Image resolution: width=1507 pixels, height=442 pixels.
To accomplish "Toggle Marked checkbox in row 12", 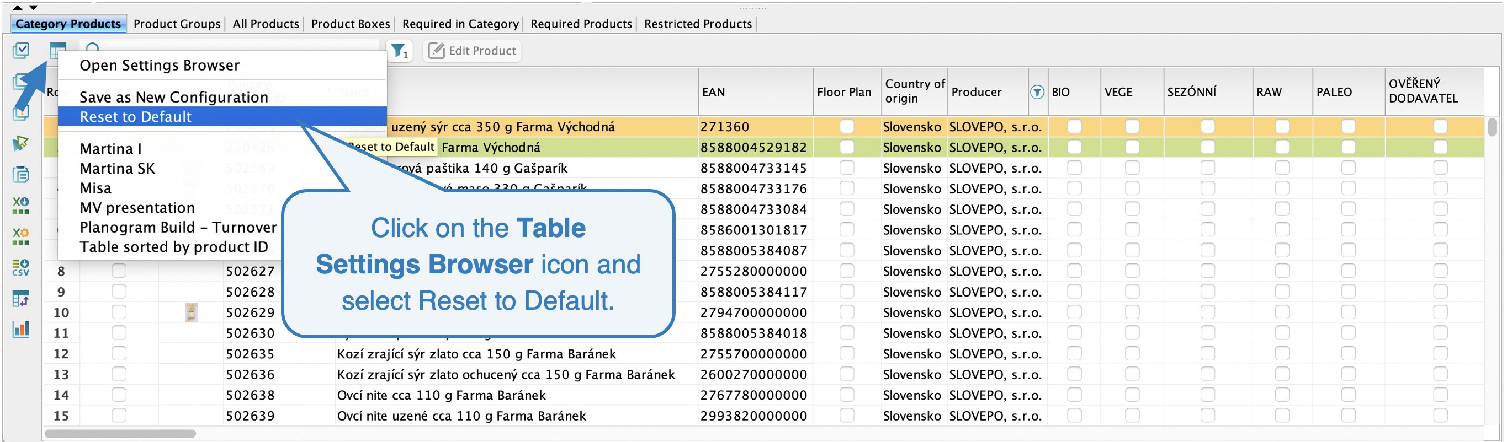I will coord(119,353).
